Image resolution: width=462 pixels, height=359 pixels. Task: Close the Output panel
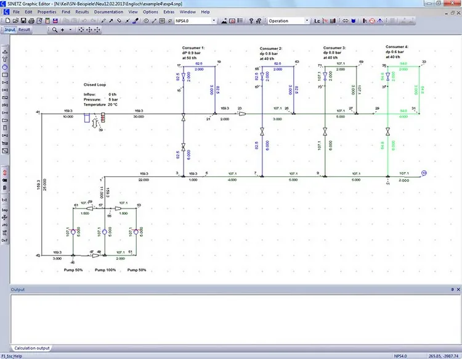pos(458,289)
